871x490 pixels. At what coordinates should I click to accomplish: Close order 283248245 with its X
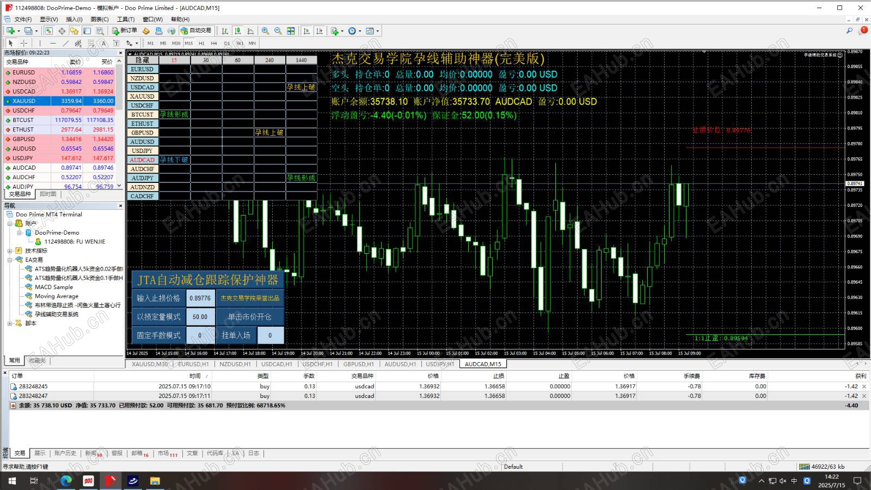point(864,387)
